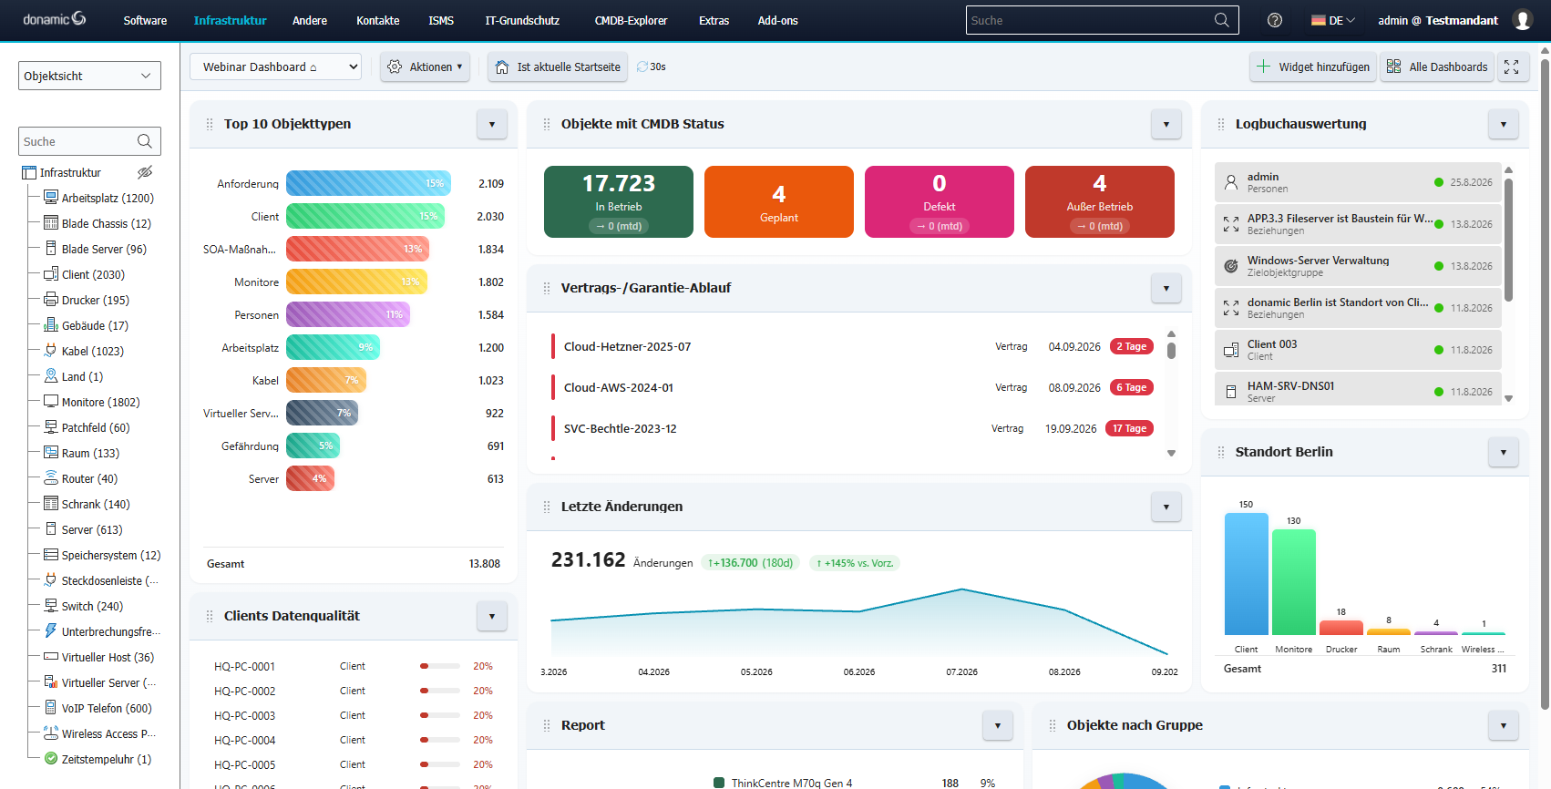Open Client 003 logbook entry
The image size is (1551, 789).
tap(1358, 350)
